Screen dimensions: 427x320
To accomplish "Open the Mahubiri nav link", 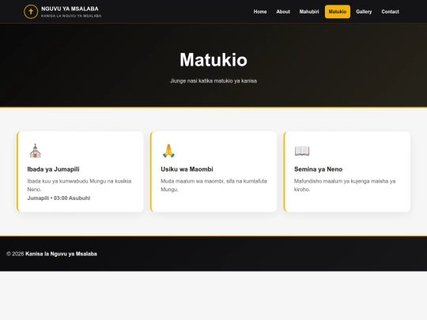I will [309, 12].
